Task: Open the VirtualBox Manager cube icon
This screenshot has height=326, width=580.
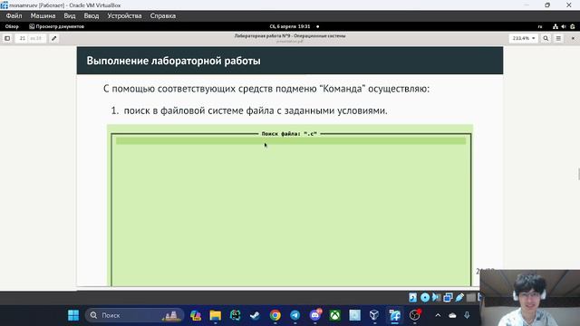Action: (374, 315)
